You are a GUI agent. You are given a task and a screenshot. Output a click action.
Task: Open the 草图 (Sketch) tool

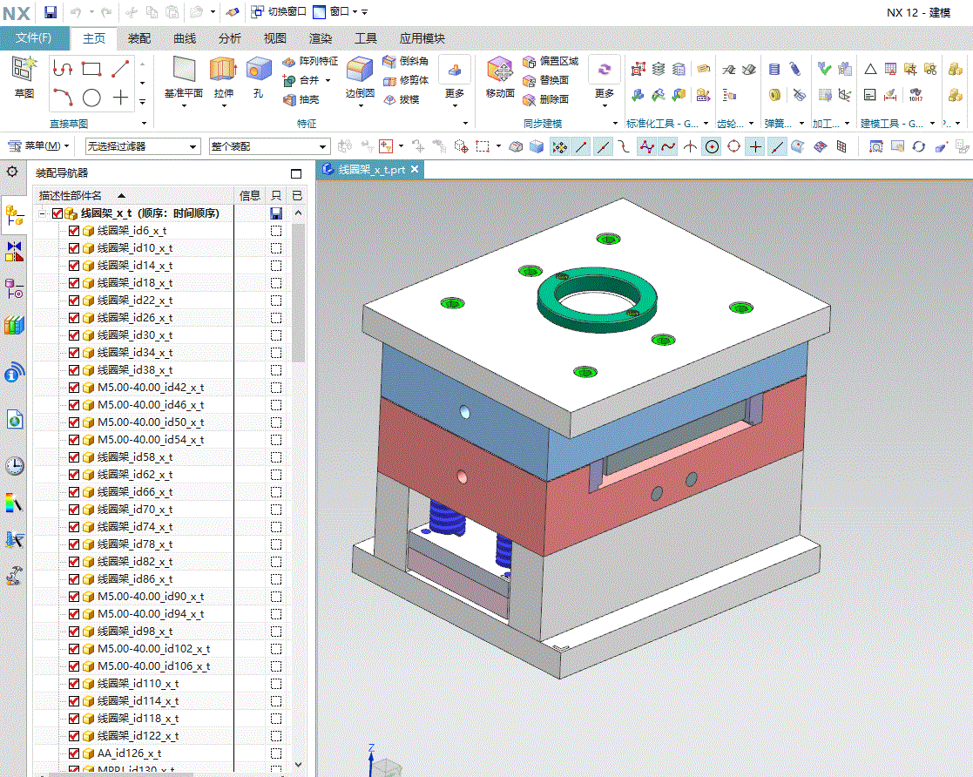pyautogui.click(x=24, y=70)
